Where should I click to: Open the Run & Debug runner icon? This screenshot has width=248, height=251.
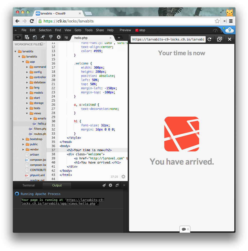click(43, 37)
